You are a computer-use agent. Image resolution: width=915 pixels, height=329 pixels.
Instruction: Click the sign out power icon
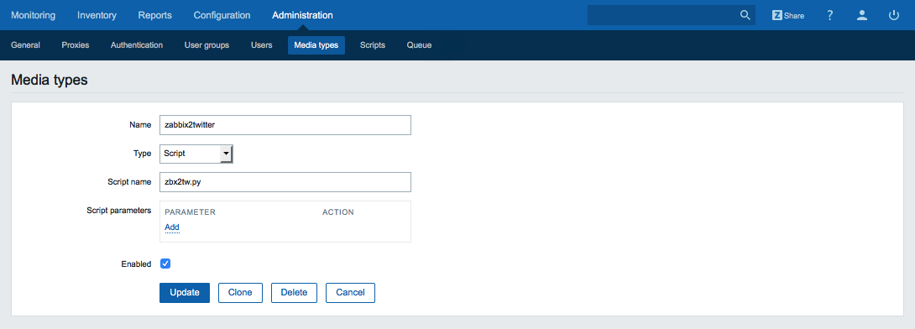click(x=894, y=15)
